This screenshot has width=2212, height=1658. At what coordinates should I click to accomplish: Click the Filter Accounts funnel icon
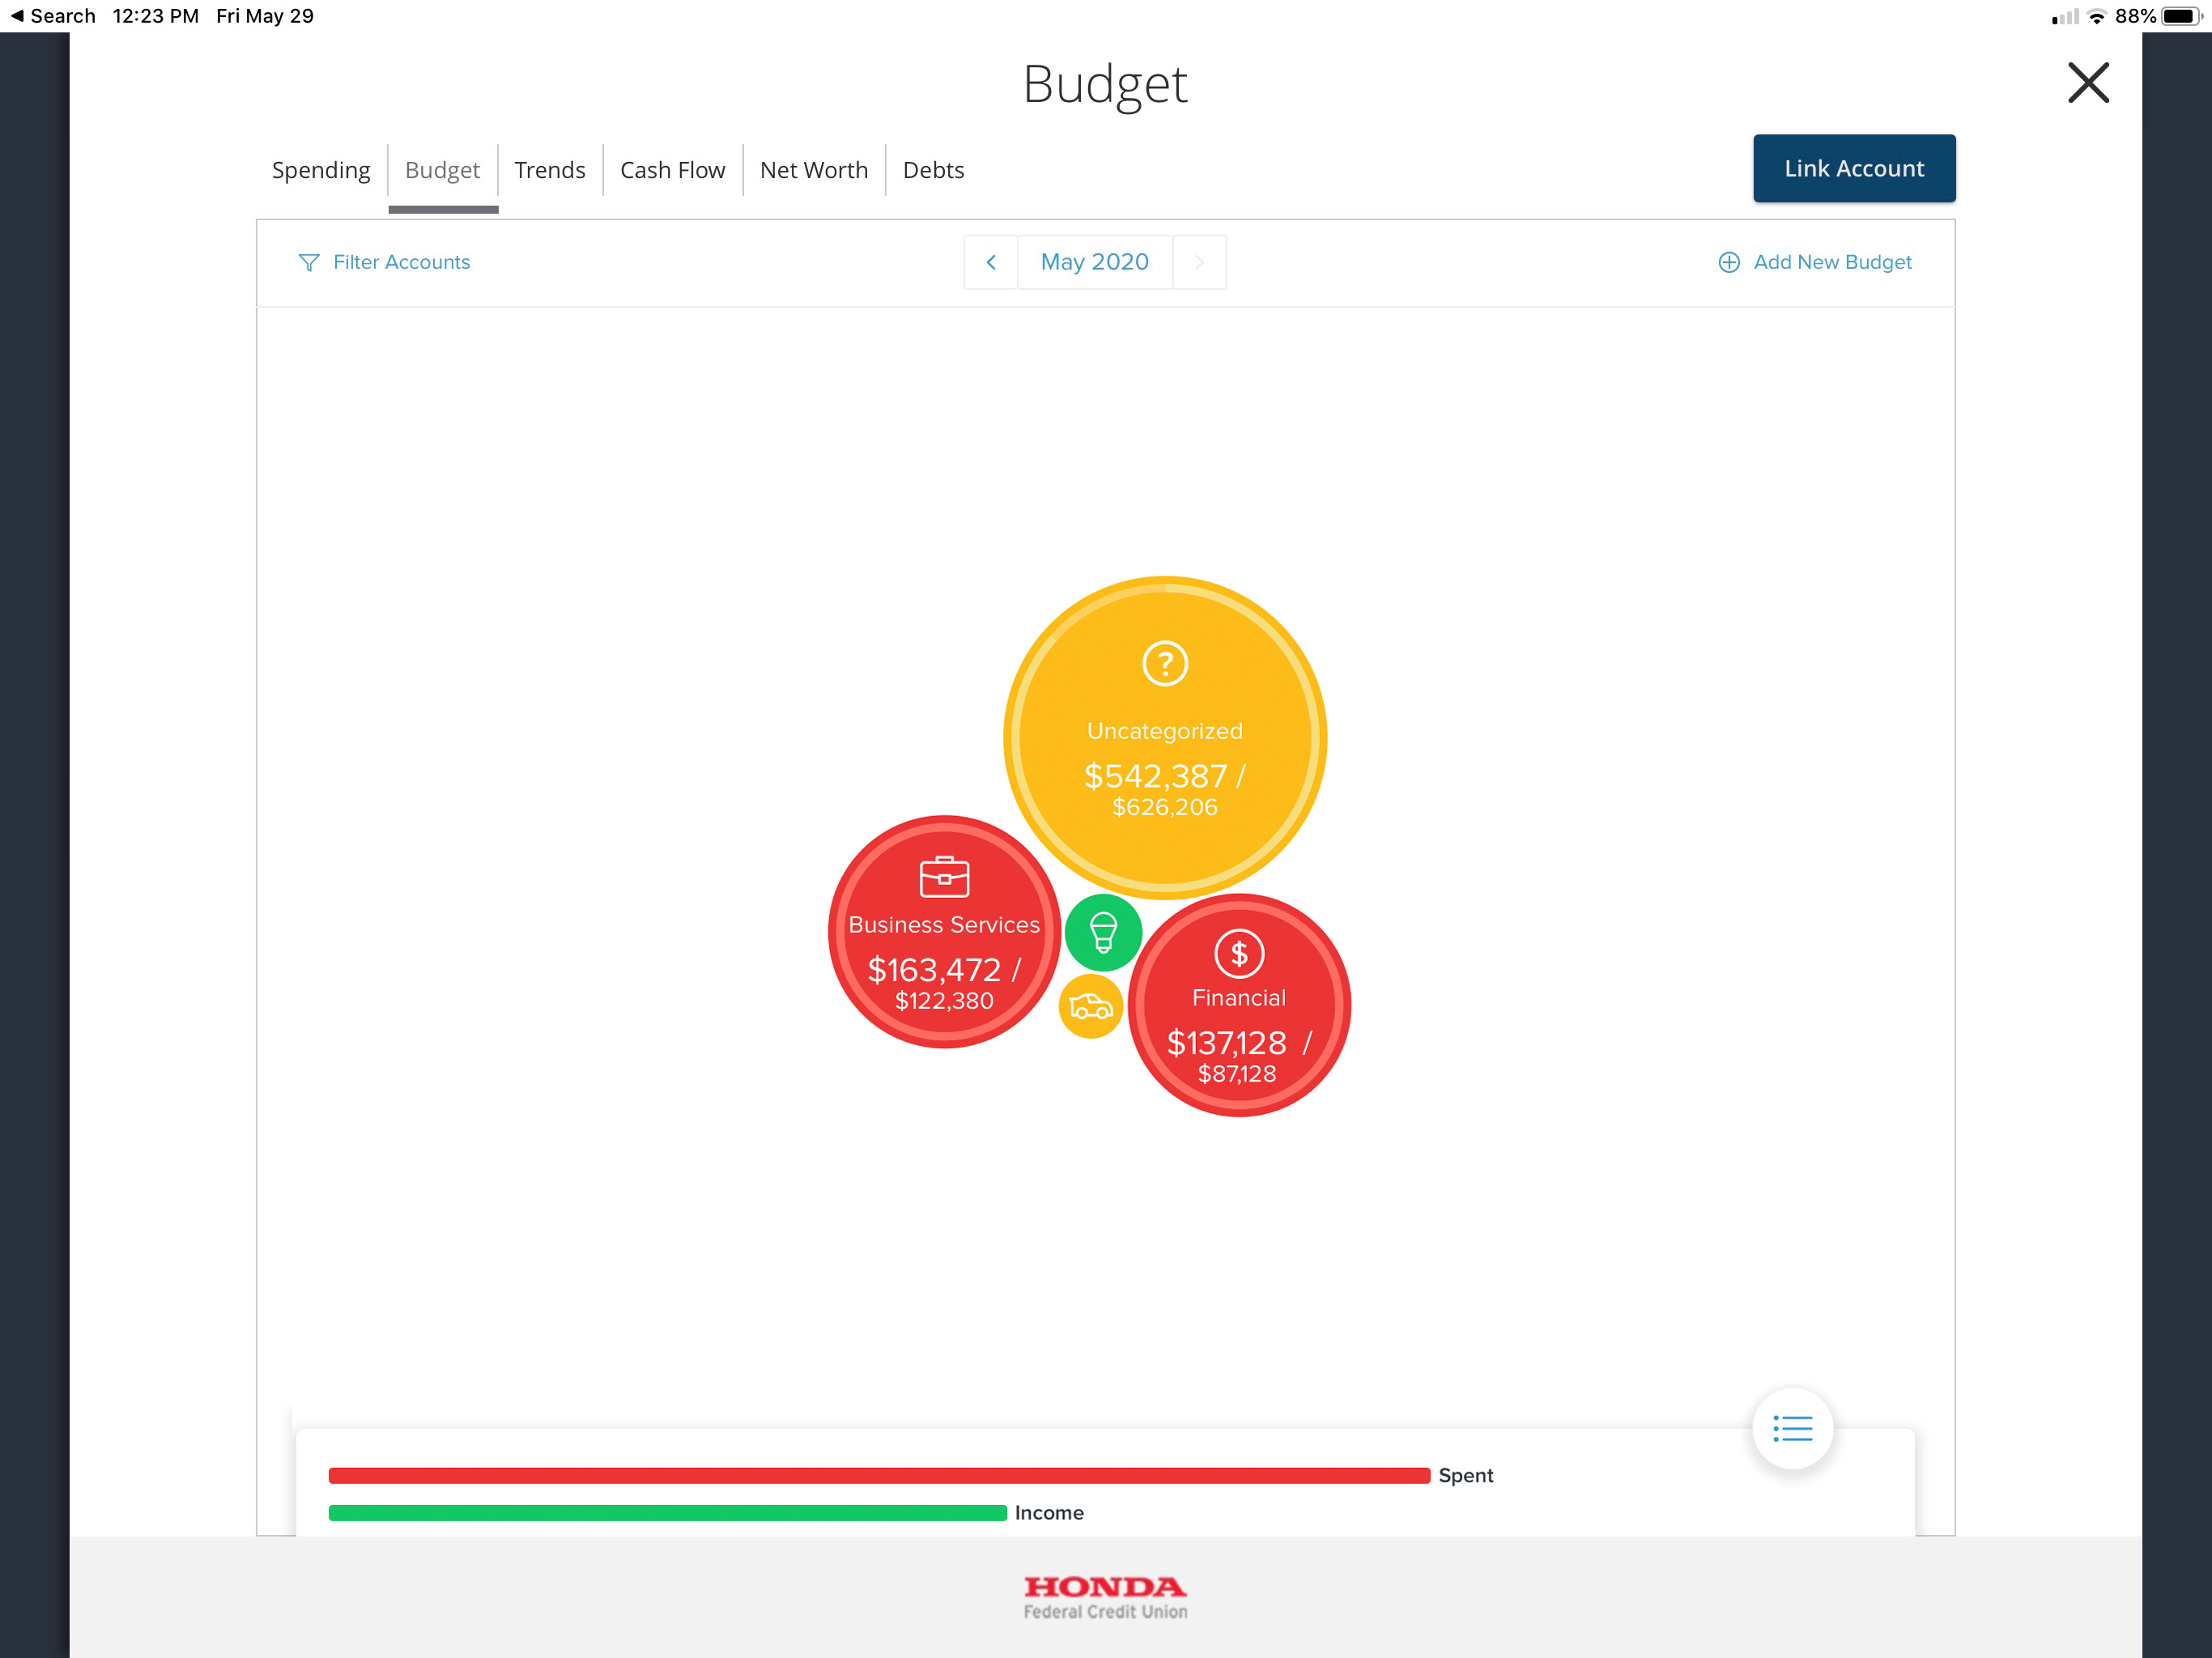pos(309,262)
